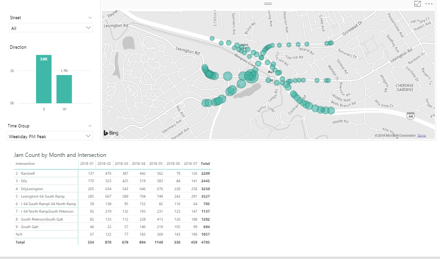Viewport: 440px width, 259px height.
Task: Open the Street dropdown showing All
Action: (51, 28)
